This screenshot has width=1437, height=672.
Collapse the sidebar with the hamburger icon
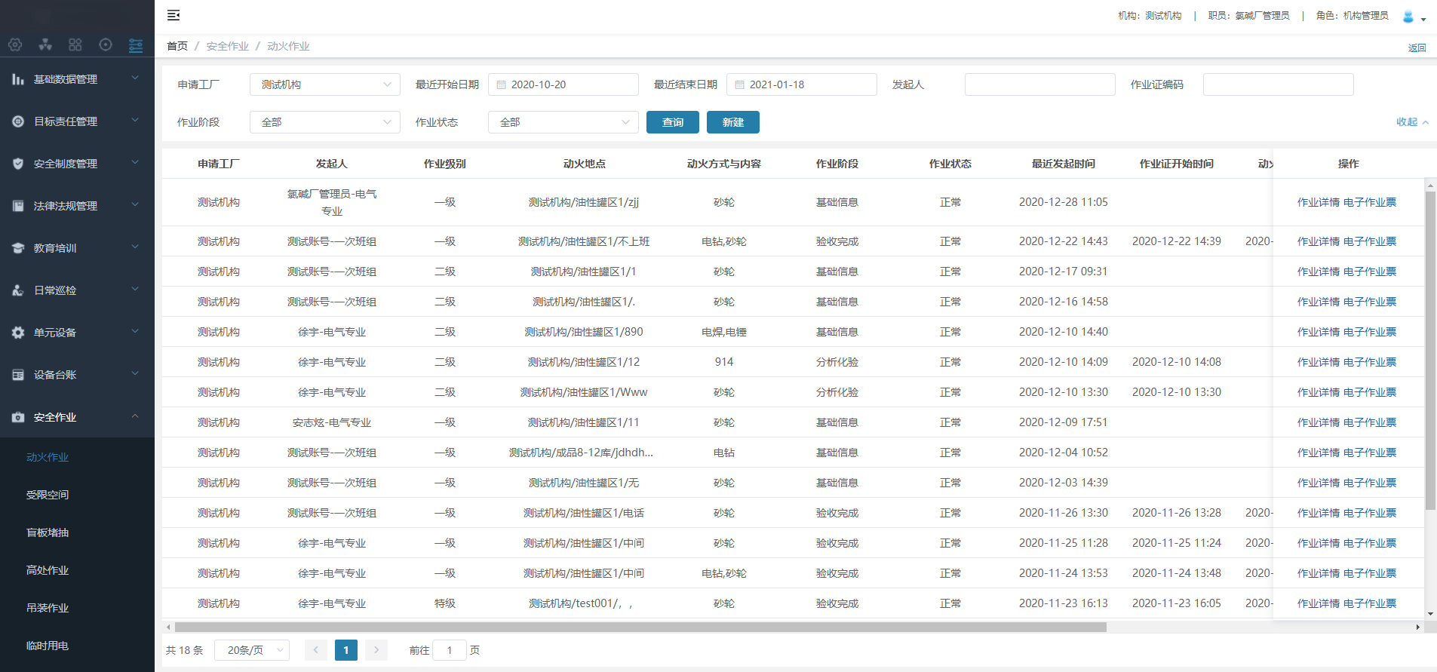(x=173, y=15)
